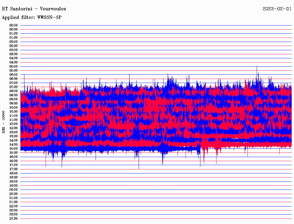Select the 21:00 time label
This screenshot has width=294, height=224.
[x=13, y=198]
